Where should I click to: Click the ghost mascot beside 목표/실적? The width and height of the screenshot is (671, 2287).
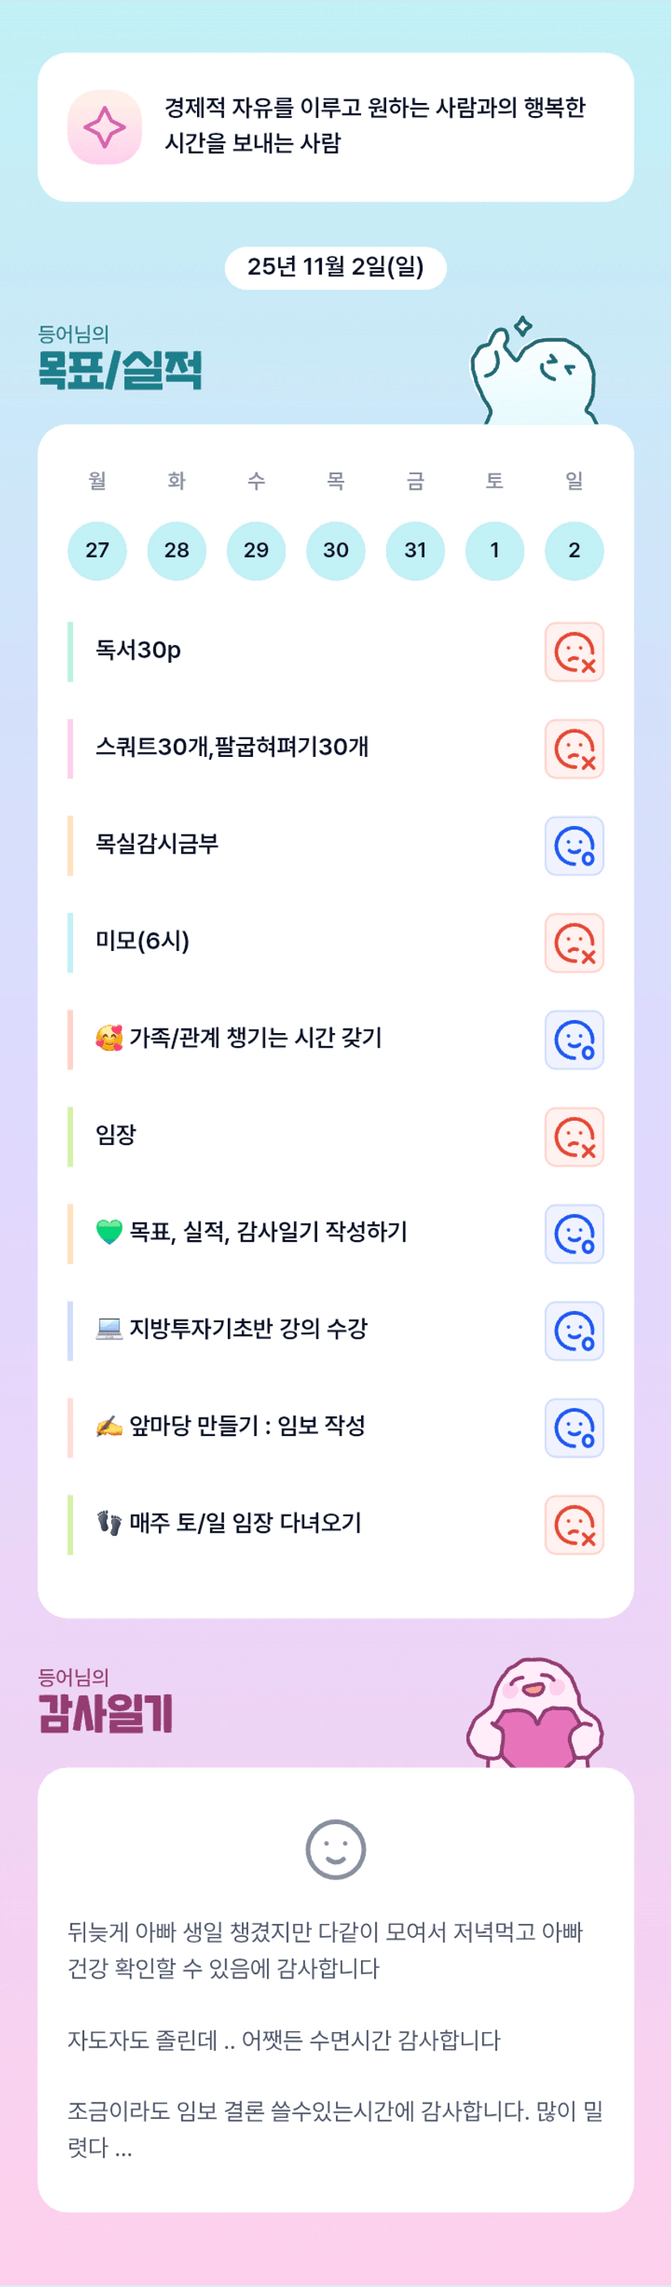(535, 373)
